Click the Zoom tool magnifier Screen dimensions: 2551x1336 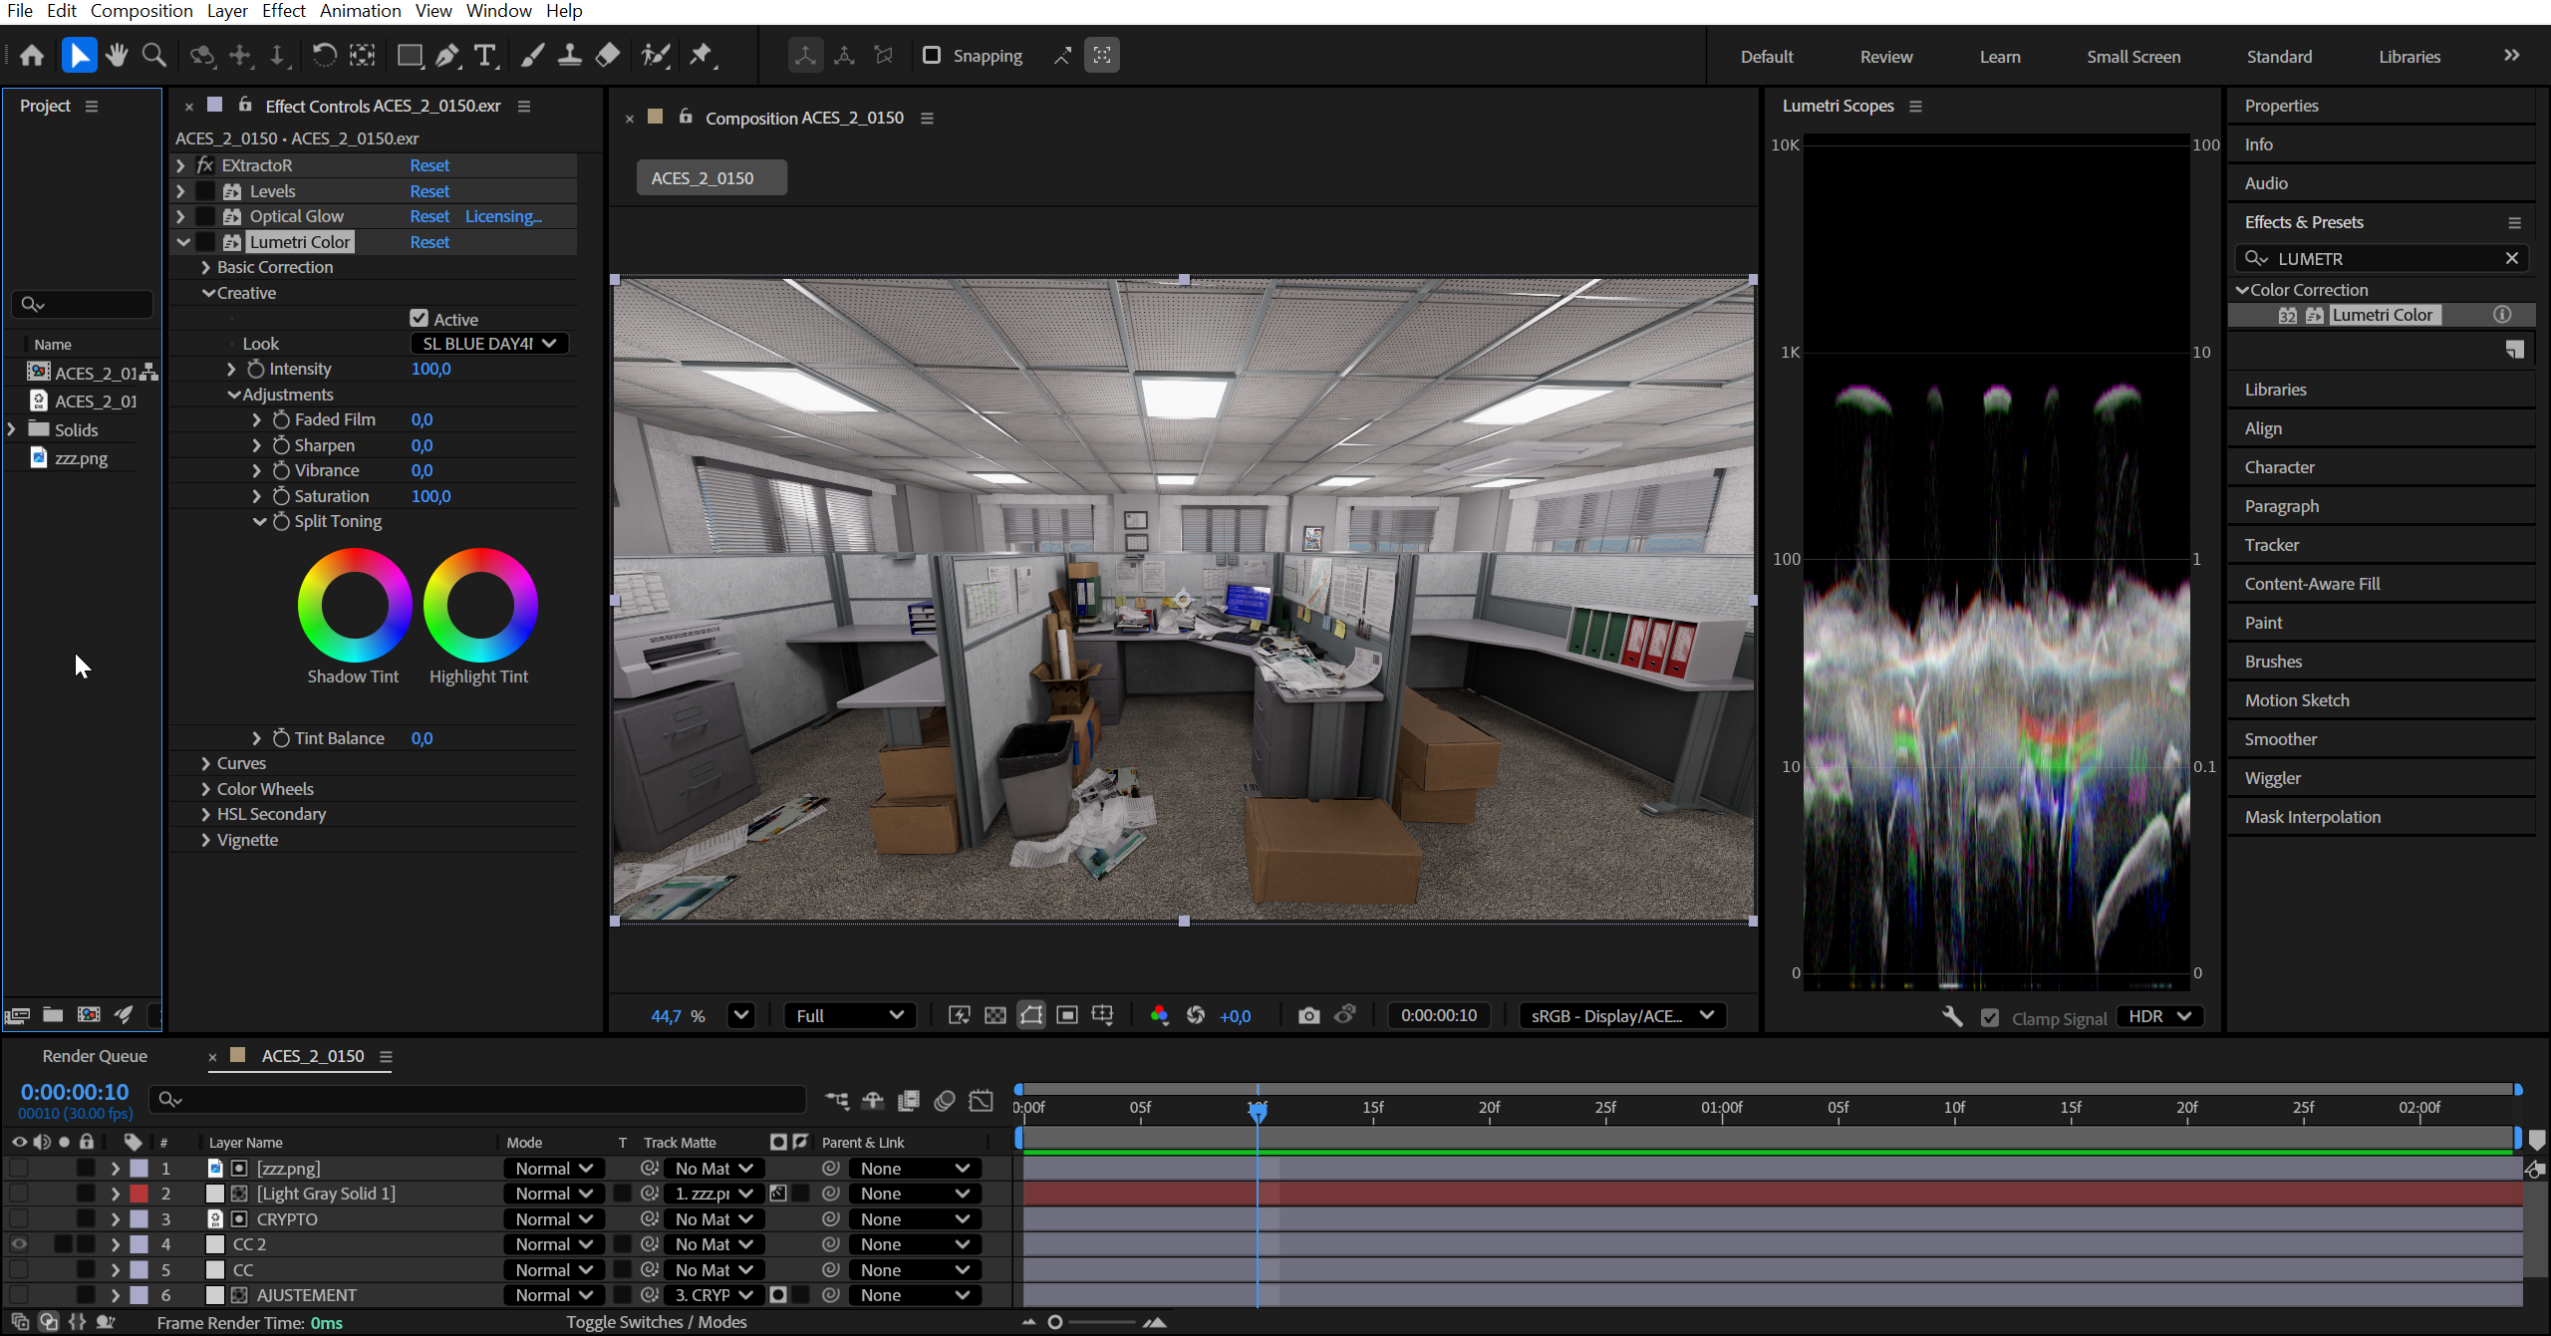[x=154, y=56]
